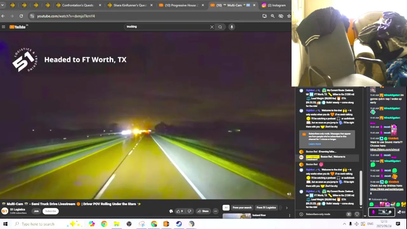Open the linktr.ee link in Kick chat

point(387,191)
